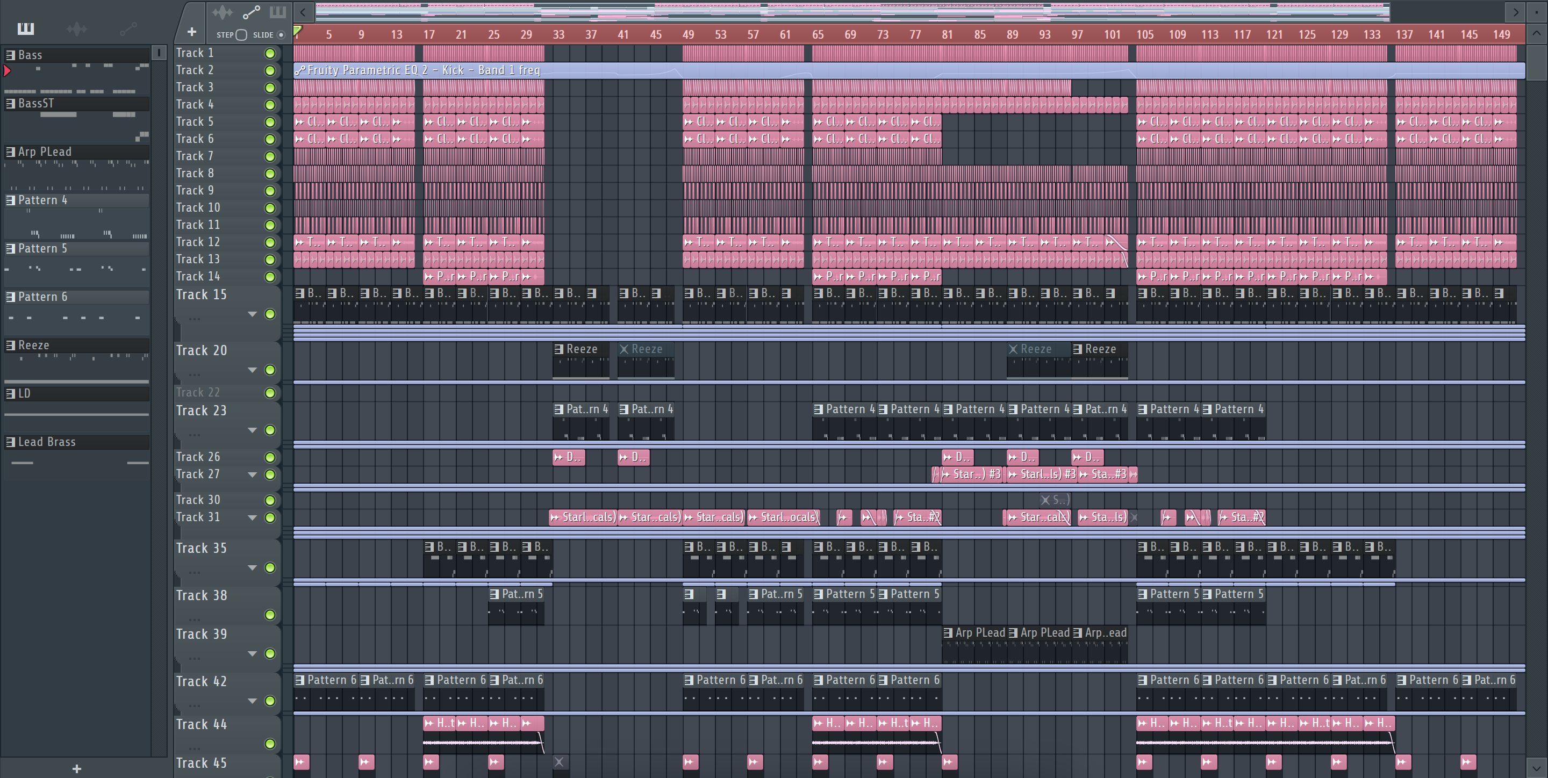This screenshot has width=1548, height=778.
Task: Collapse Track 35 group arrow
Action: click(253, 568)
